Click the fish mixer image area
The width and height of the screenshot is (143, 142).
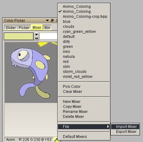[31, 73]
